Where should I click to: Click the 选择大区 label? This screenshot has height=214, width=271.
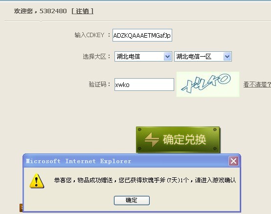(x=96, y=57)
